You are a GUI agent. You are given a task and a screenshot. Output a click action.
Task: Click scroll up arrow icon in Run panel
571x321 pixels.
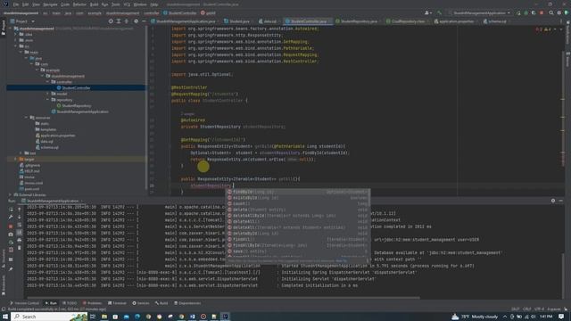pyautogui.click(x=20, y=210)
